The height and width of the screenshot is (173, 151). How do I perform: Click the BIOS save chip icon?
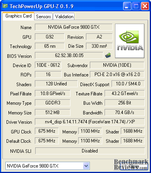pyautogui.click(x=108, y=55)
